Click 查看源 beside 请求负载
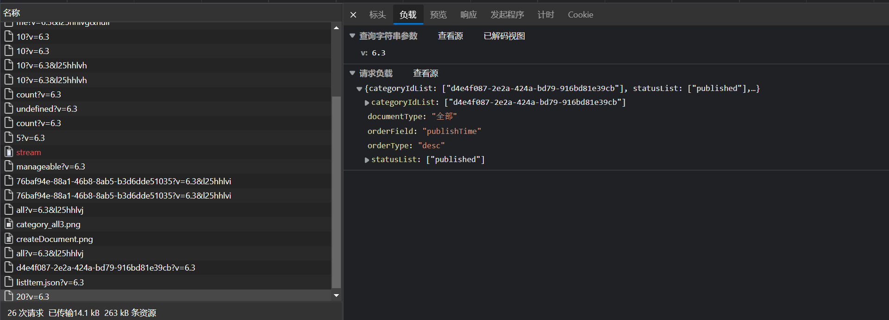This screenshot has height=320, width=889. point(425,73)
